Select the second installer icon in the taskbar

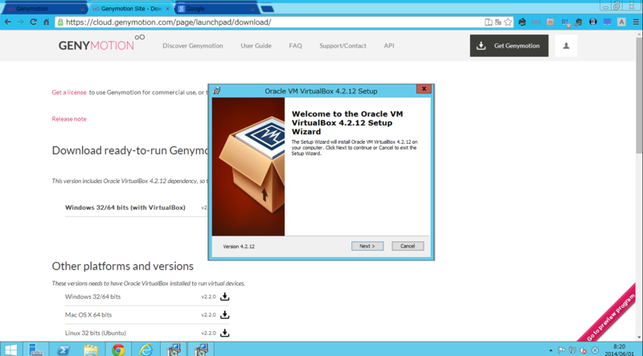(202, 350)
